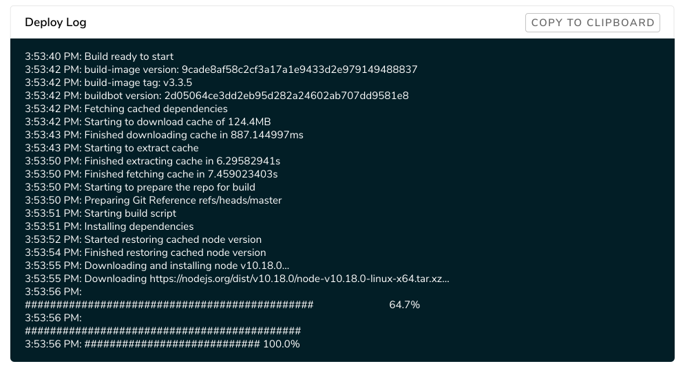Image resolution: width=685 pixels, height=366 pixels.
Task: Click the 64.7% progress indicator text
Action: point(405,305)
